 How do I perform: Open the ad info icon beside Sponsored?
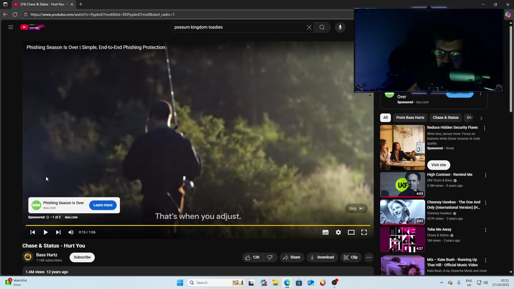(x=47, y=217)
